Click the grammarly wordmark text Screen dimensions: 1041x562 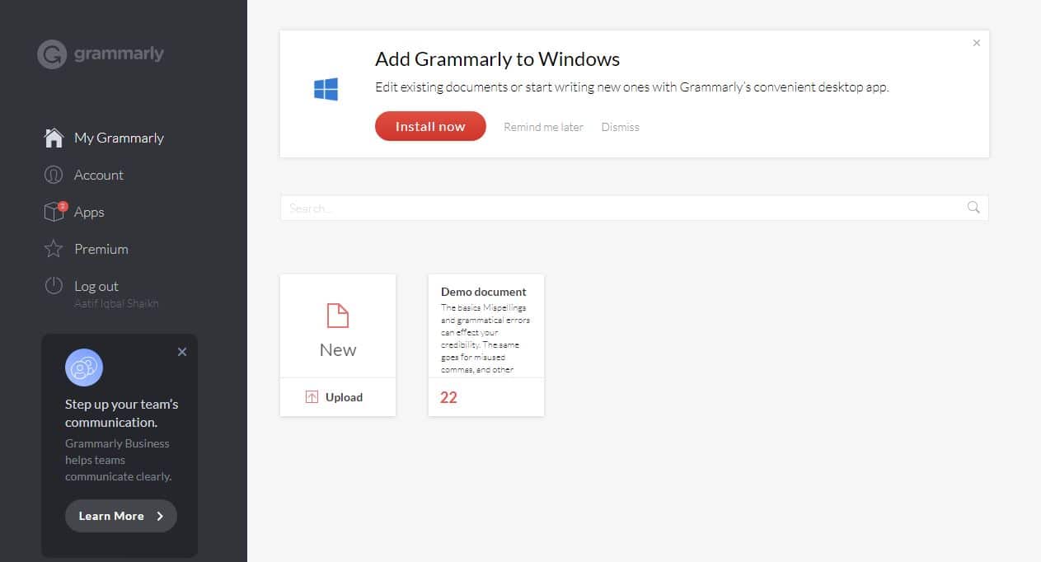tap(119, 54)
